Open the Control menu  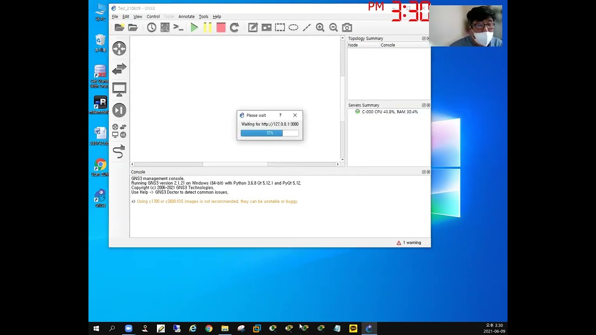click(x=153, y=17)
